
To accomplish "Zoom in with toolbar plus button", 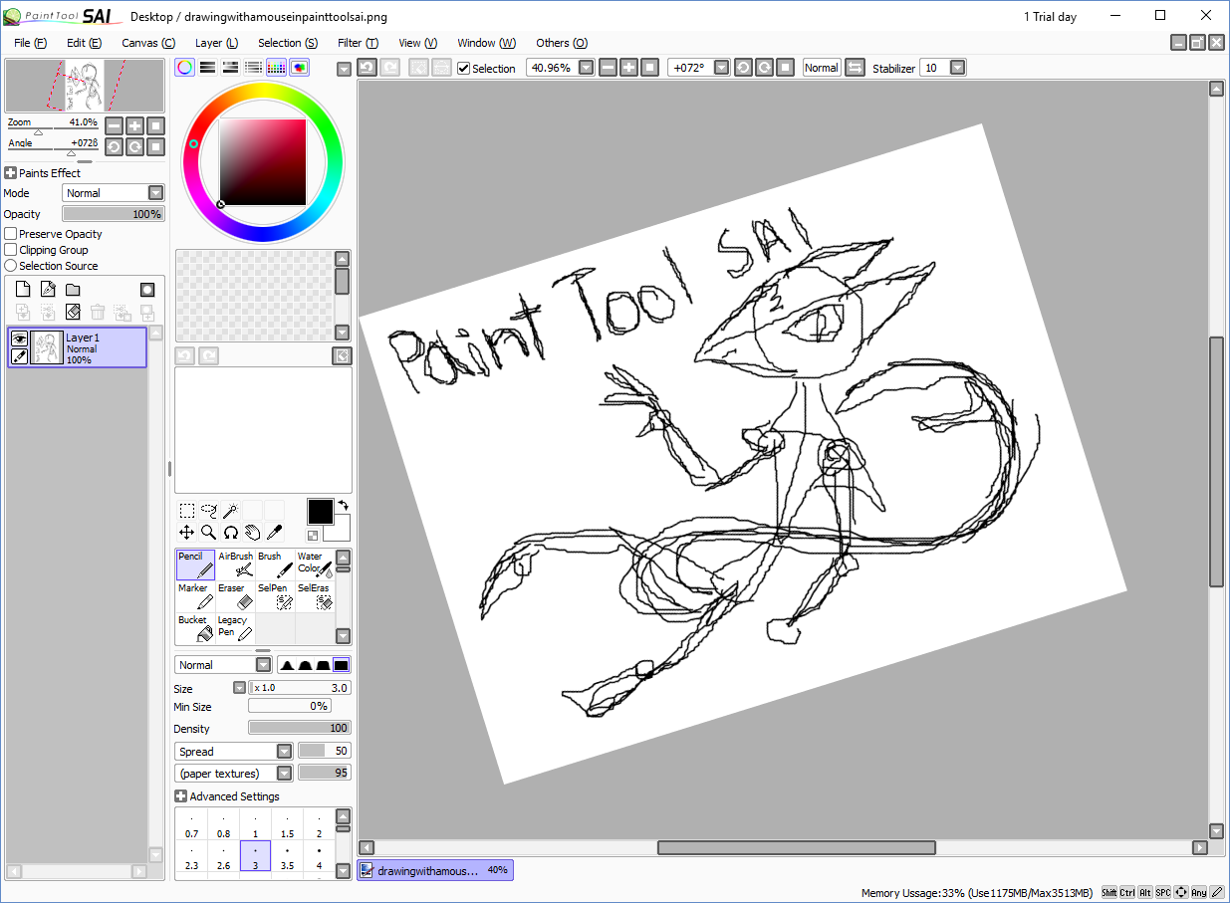I will 628,68.
